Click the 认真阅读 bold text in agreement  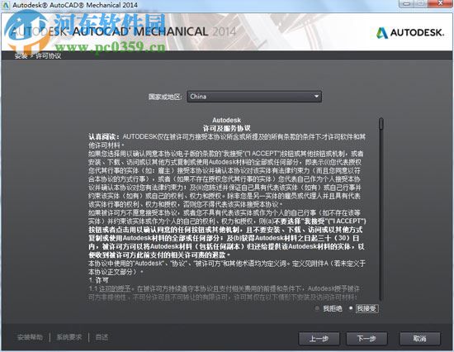pyautogui.click(x=104, y=136)
